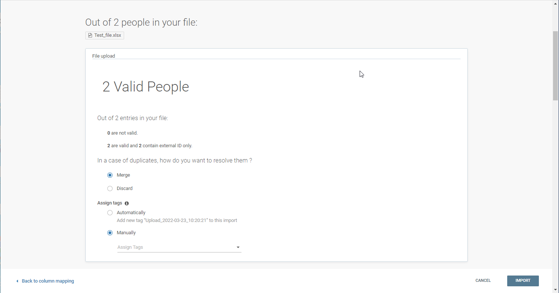This screenshot has height=293, width=559.
Task: Click the upload tag description under Automatically
Action: point(177,220)
